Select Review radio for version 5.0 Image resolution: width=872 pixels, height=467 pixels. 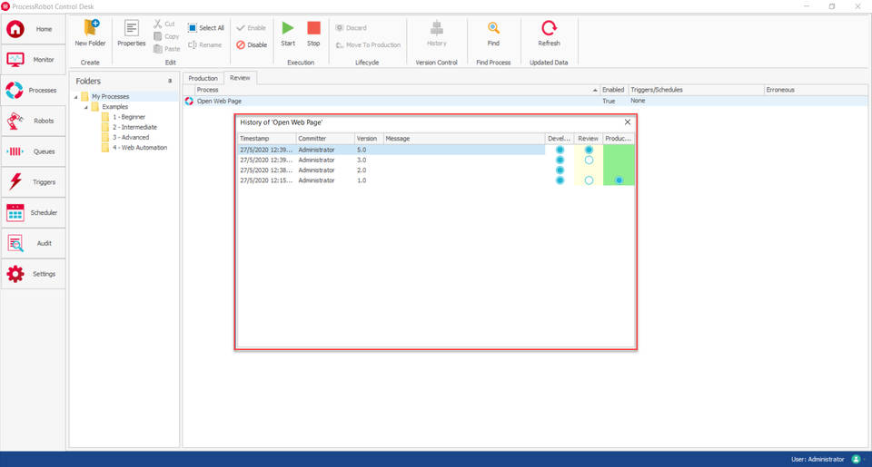coord(589,150)
